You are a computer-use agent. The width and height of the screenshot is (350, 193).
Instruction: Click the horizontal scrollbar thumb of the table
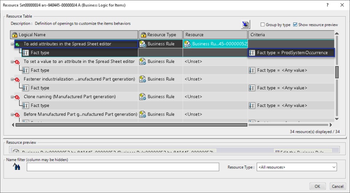coord(131,125)
